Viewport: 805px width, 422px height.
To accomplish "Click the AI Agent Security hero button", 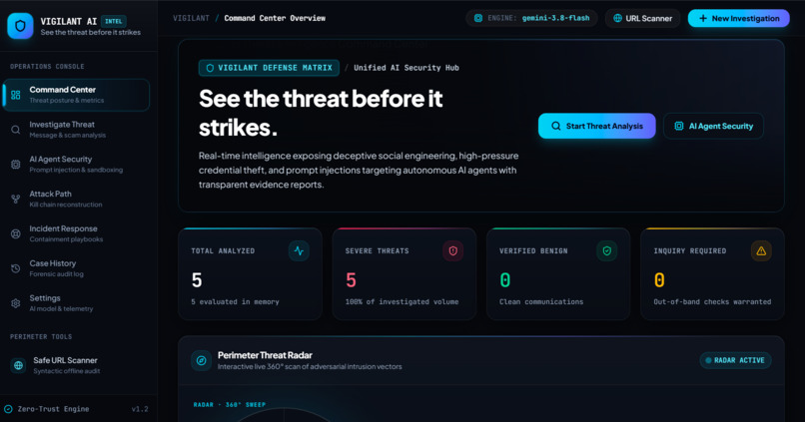I will [x=713, y=126].
